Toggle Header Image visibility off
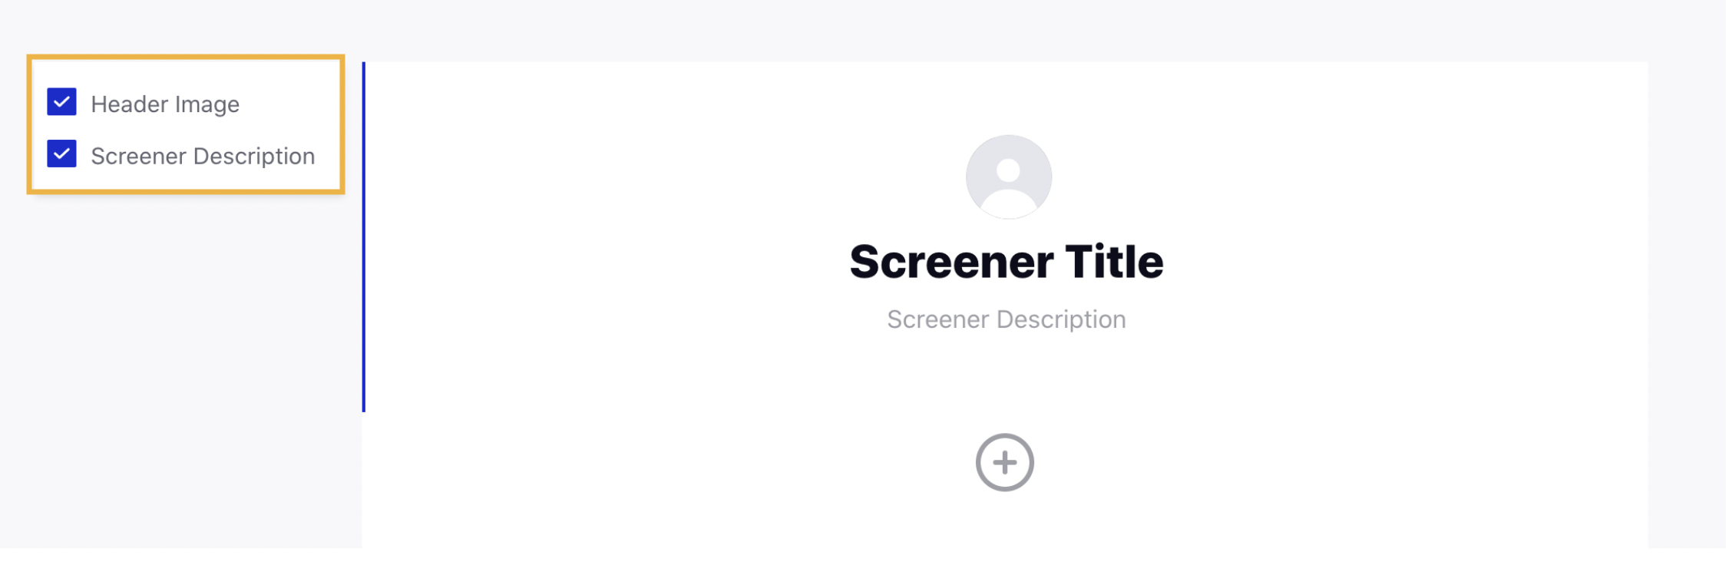Image resolution: width=1732 pixels, height=565 pixels. point(61,102)
